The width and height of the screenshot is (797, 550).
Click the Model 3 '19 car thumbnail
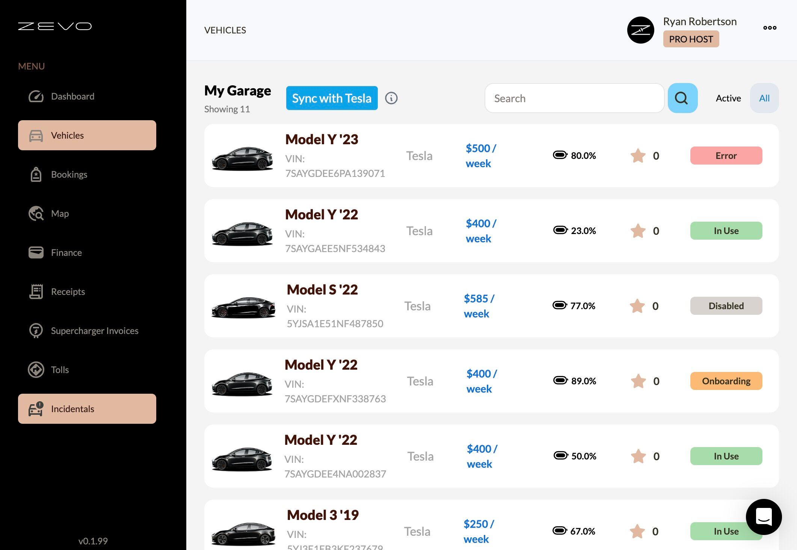(x=243, y=533)
